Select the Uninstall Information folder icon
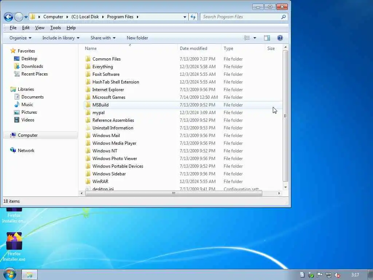Viewport: 373px width, 280px height. (88, 128)
